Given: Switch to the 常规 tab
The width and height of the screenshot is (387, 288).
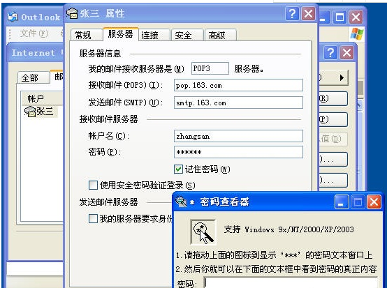Looking at the screenshot, I should (83, 36).
